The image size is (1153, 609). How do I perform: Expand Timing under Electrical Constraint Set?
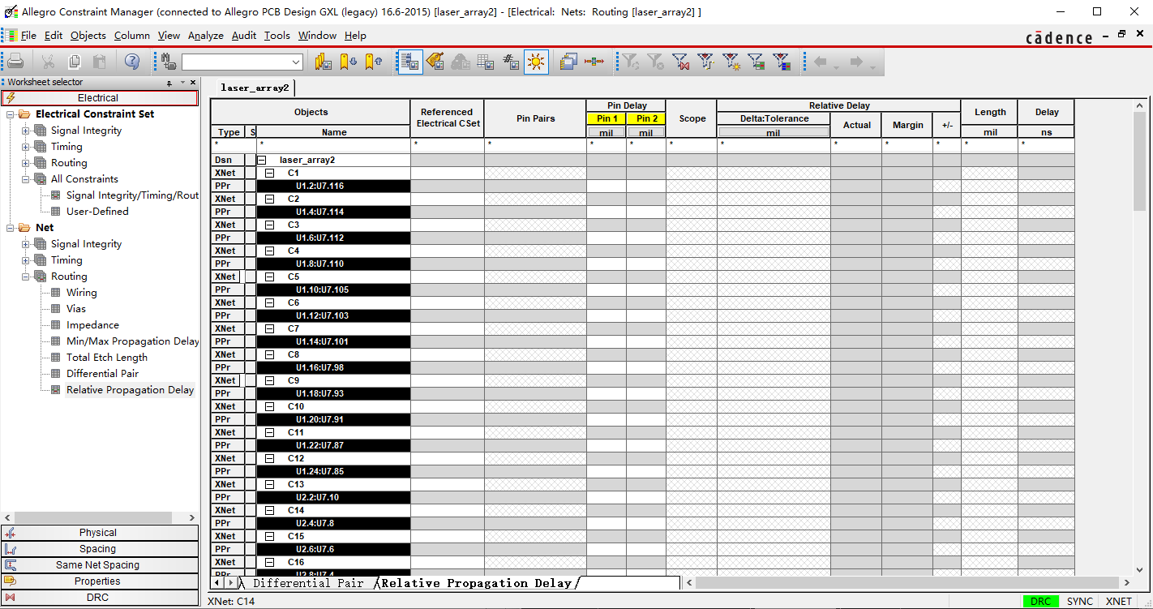pos(25,147)
